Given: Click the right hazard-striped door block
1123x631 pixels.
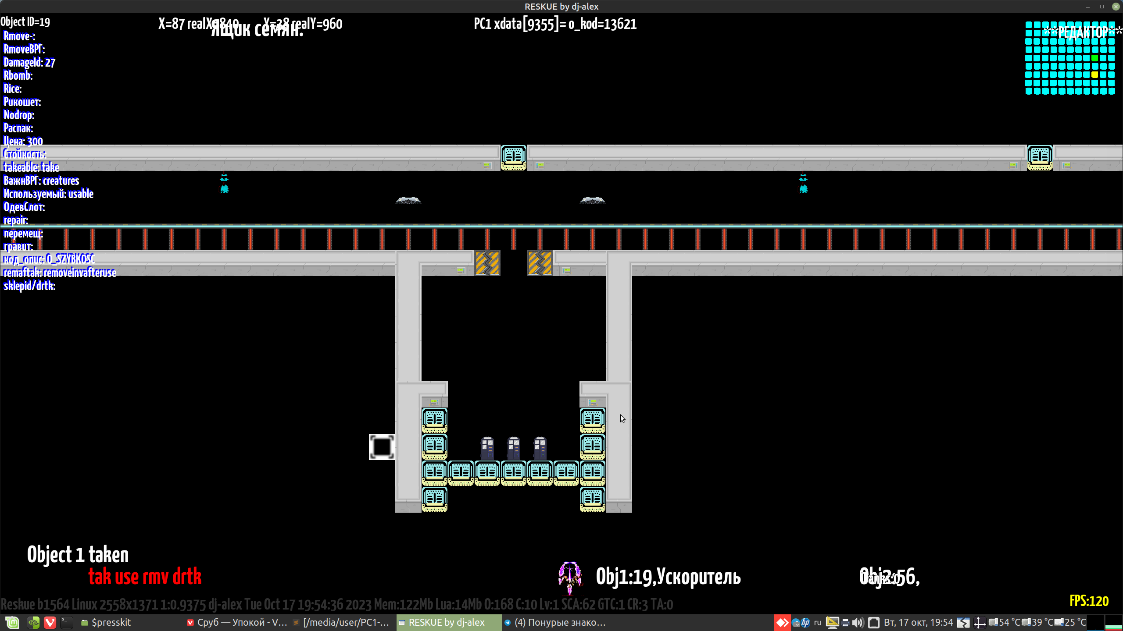Looking at the screenshot, I should 540,262.
